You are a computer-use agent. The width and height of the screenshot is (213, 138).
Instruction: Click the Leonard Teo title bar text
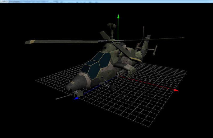pos(5,1)
